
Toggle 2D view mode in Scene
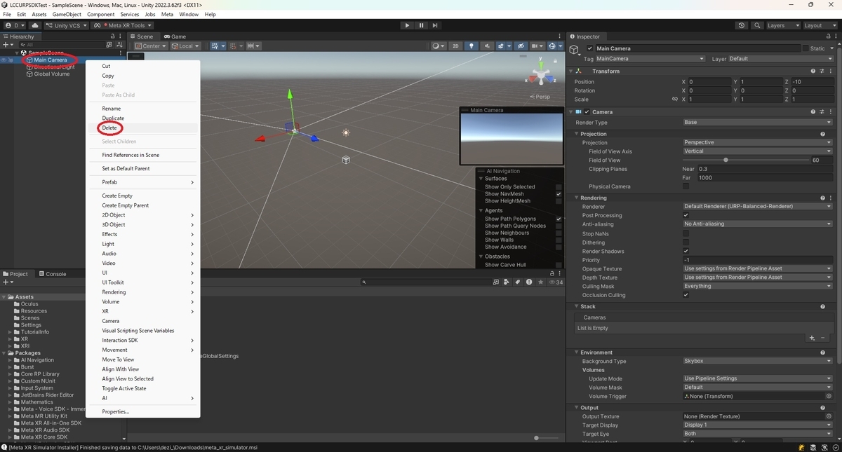455,46
